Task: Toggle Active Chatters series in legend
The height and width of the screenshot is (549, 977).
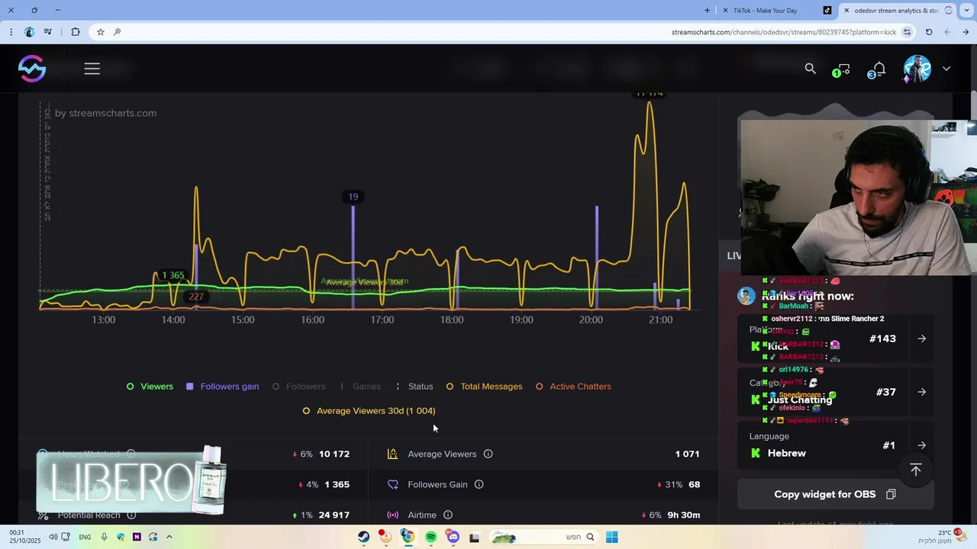Action: 573,387
